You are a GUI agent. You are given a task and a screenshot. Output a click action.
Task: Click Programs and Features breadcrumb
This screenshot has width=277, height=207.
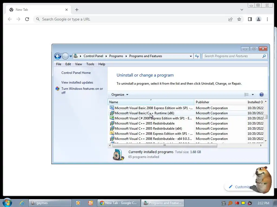[x=146, y=56]
